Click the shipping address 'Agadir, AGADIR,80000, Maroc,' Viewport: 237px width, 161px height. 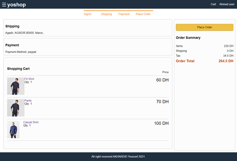[24, 33]
